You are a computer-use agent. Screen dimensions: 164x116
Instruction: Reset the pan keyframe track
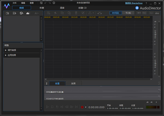[x=159, y=97]
